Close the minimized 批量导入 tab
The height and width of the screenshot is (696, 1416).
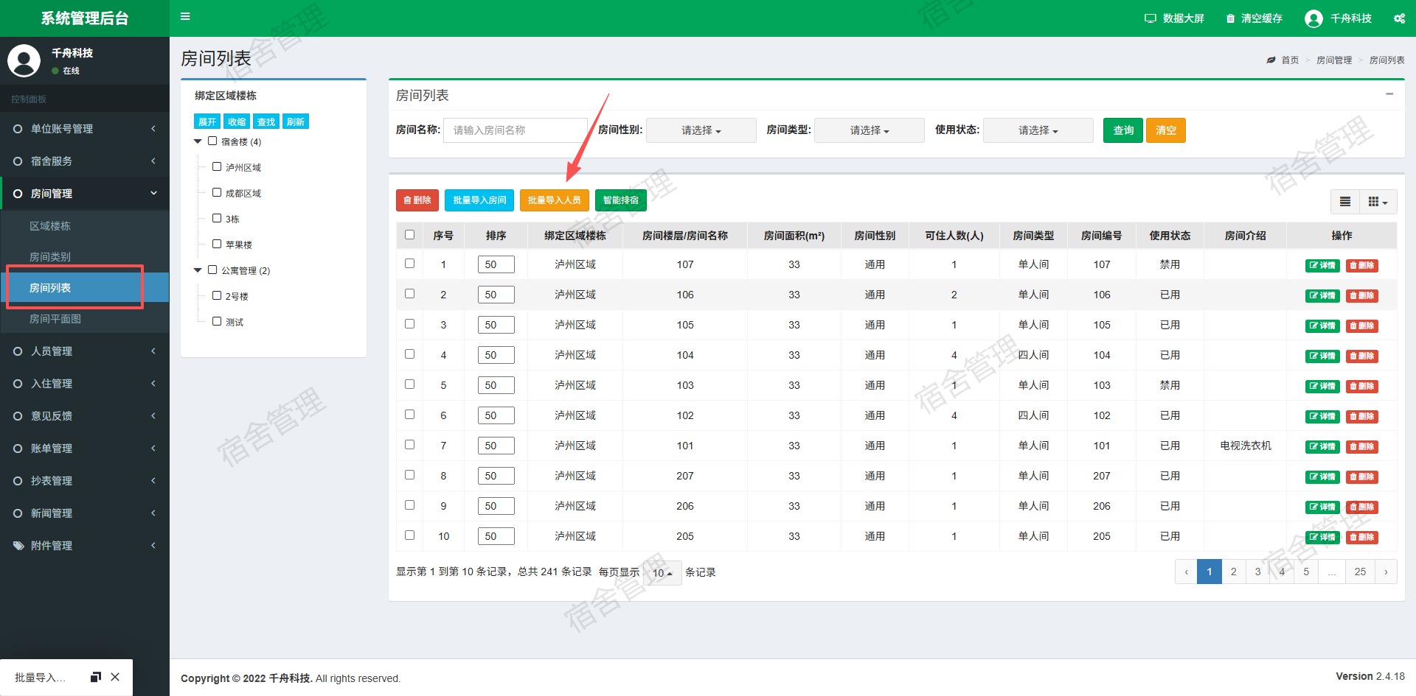115,677
